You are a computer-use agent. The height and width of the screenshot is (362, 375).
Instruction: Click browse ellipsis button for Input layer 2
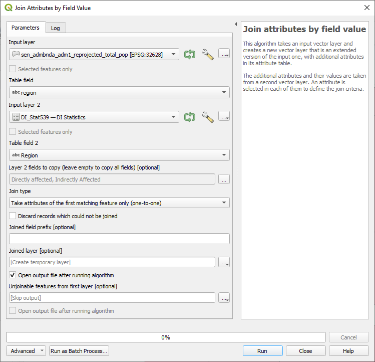pyautogui.click(x=224, y=117)
